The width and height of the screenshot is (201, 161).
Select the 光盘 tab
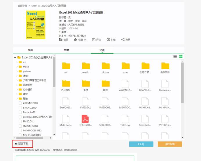(x=102, y=50)
